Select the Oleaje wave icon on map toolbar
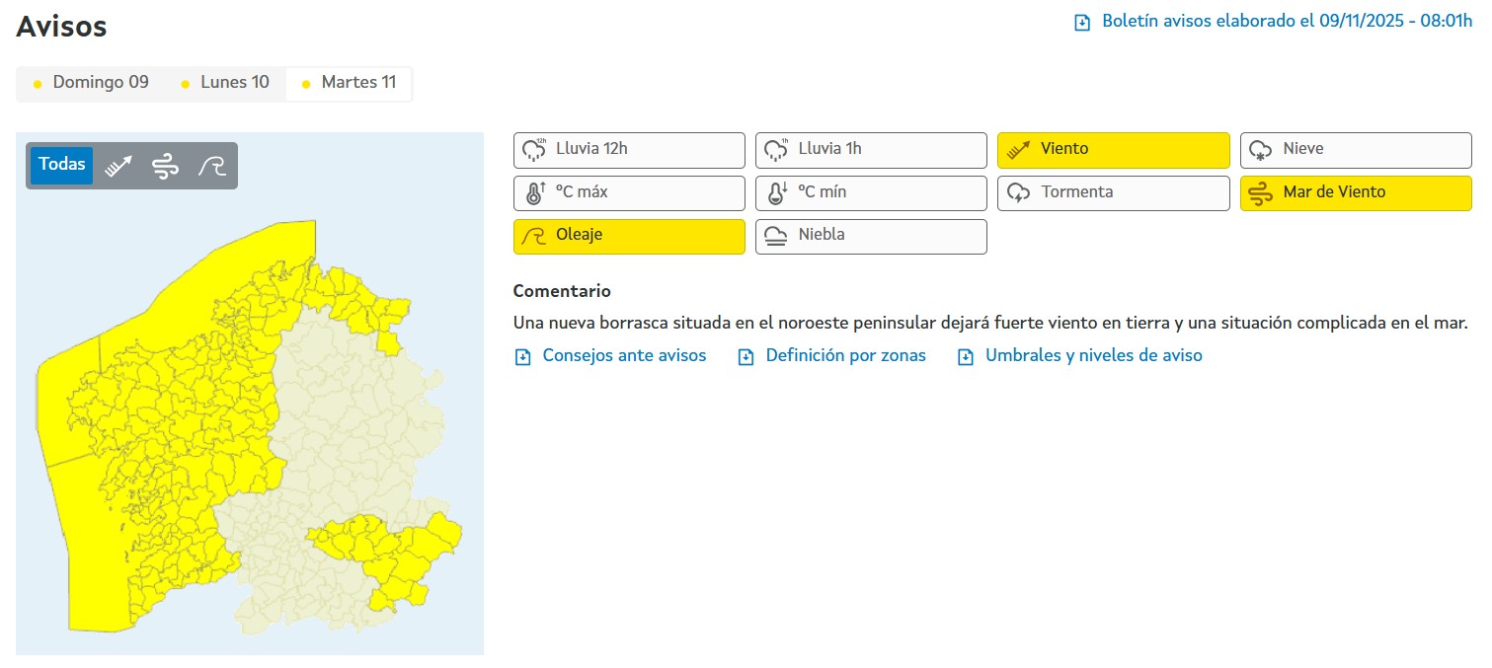 211,166
